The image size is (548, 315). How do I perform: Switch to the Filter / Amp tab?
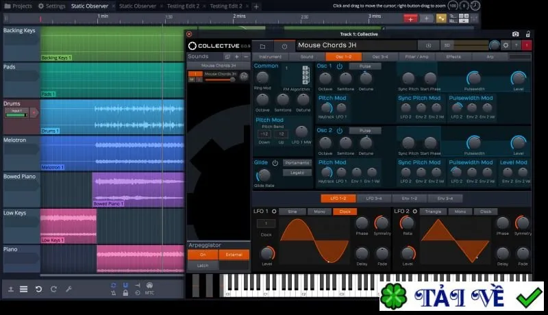(416, 57)
